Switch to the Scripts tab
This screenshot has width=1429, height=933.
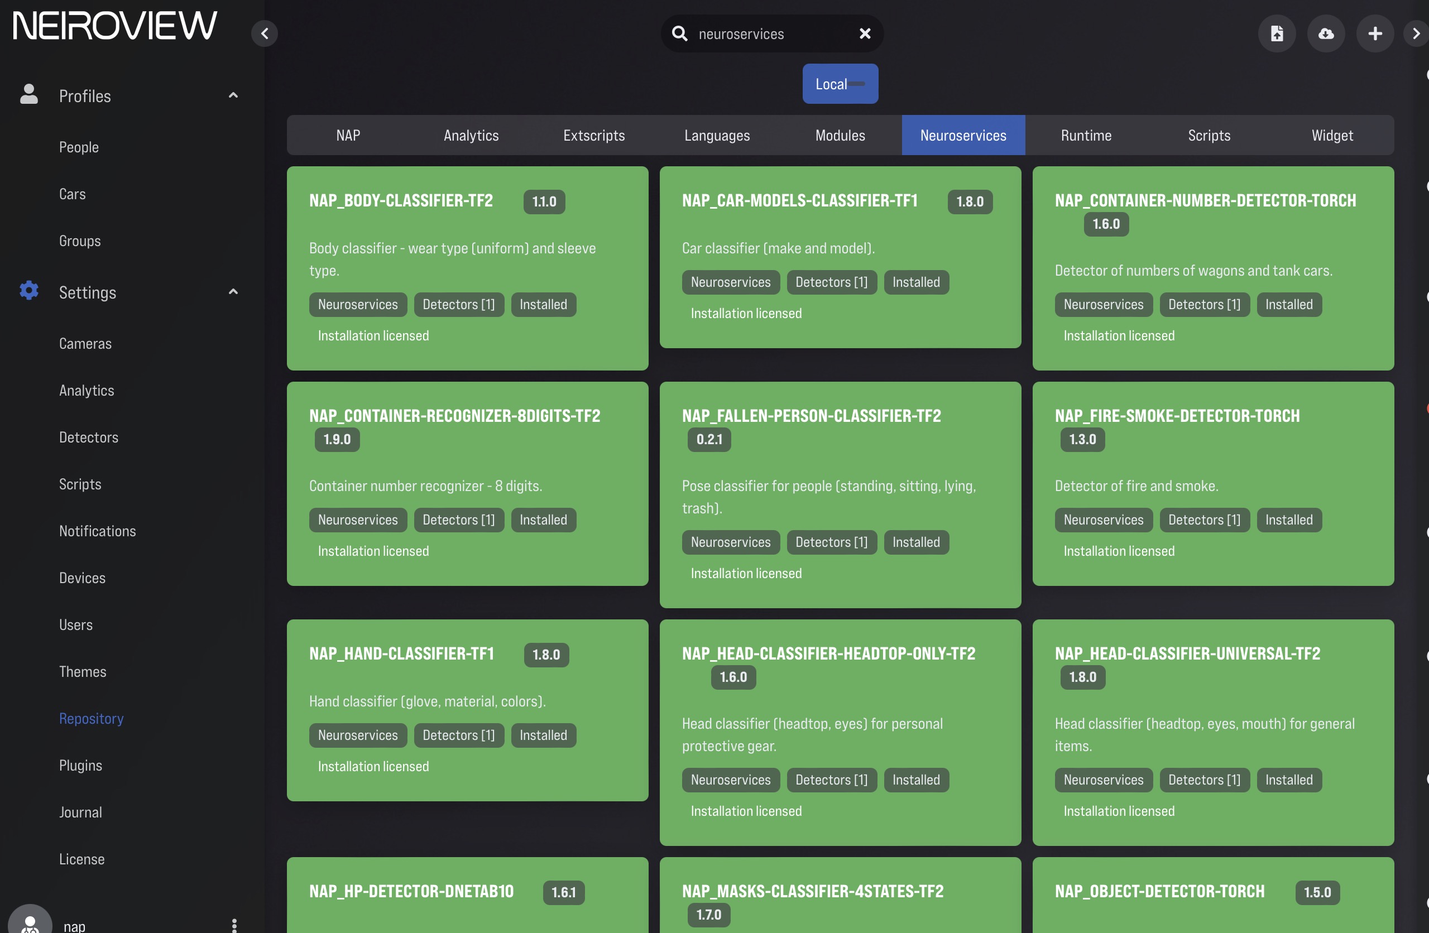click(1210, 136)
